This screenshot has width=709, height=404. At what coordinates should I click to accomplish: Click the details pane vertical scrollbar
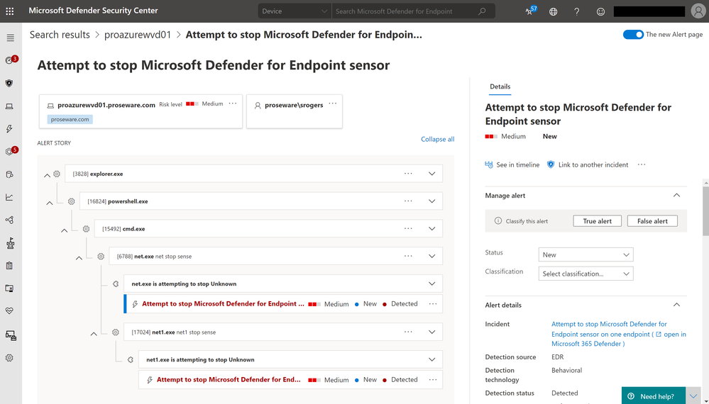point(705,211)
